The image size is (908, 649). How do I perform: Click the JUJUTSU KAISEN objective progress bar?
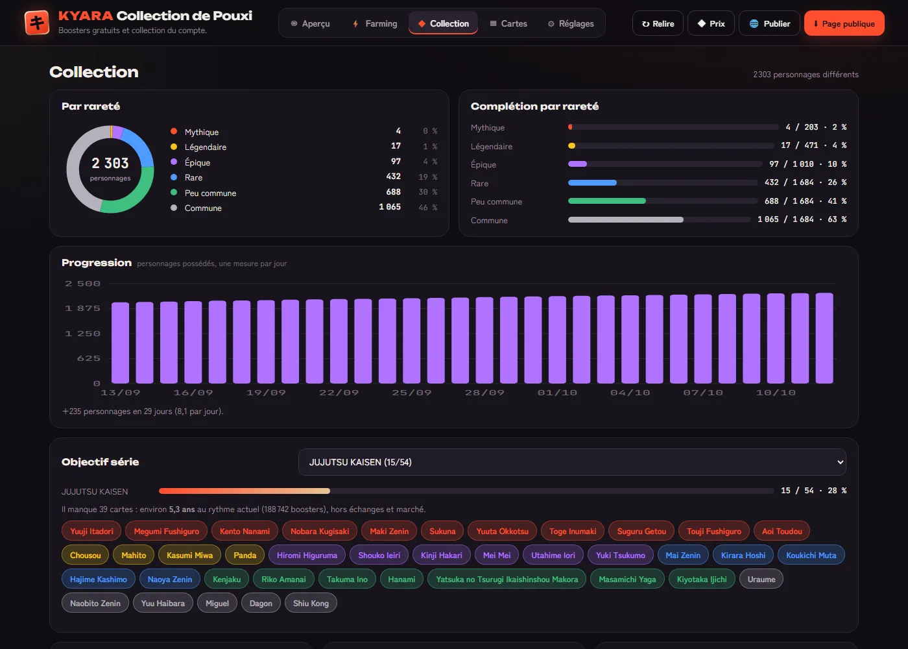point(466,491)
